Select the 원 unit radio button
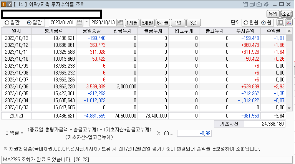 coord(264,23)
